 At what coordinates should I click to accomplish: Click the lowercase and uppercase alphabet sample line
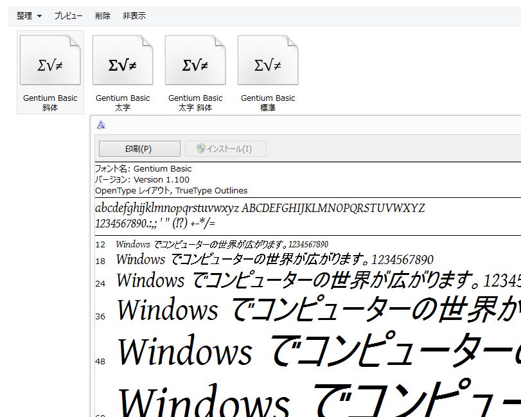pyautogui.click(x=260, y=208)
